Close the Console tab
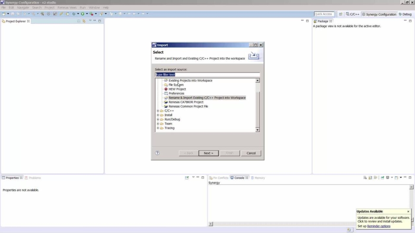Viewport: 415px width, 233px height. click(247, 178)
